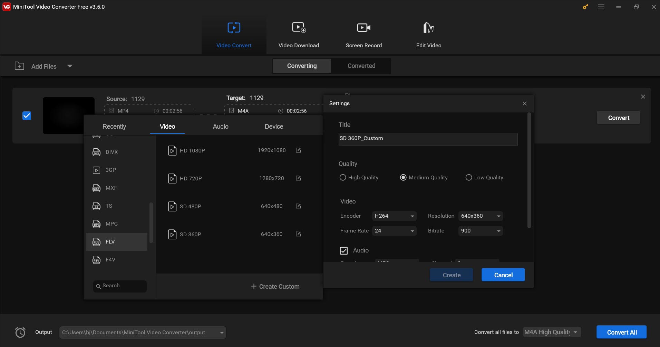Click the 640x480 resolution text
The width and height of the screenshot is (660, 347).
point(272,206)
